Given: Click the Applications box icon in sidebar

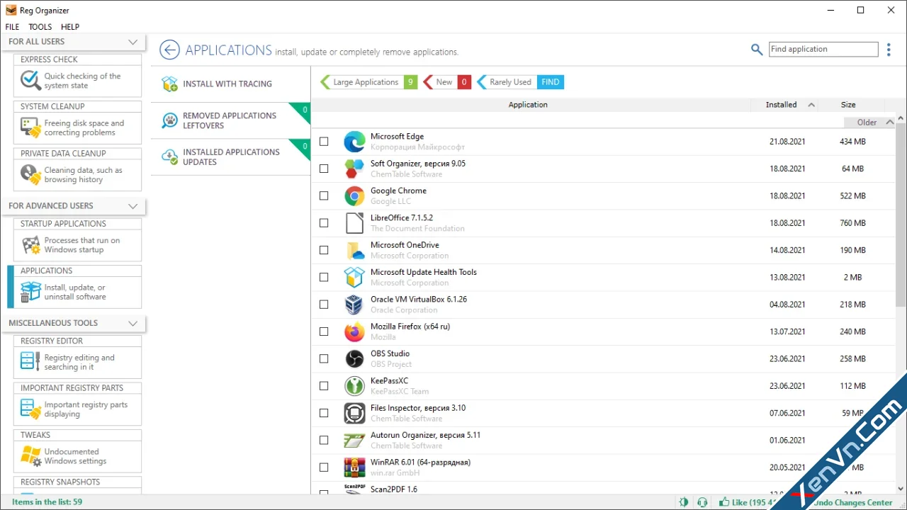Looking at the screenshot, I should [x=30, y=292].
